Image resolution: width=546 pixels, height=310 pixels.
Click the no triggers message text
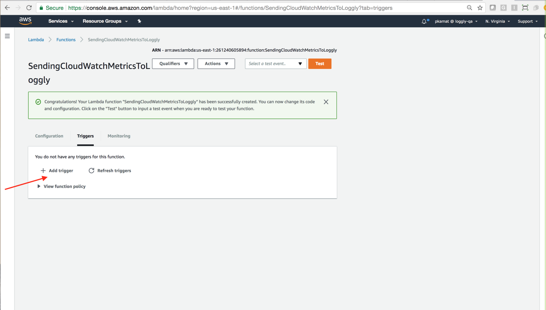point(80,157)
